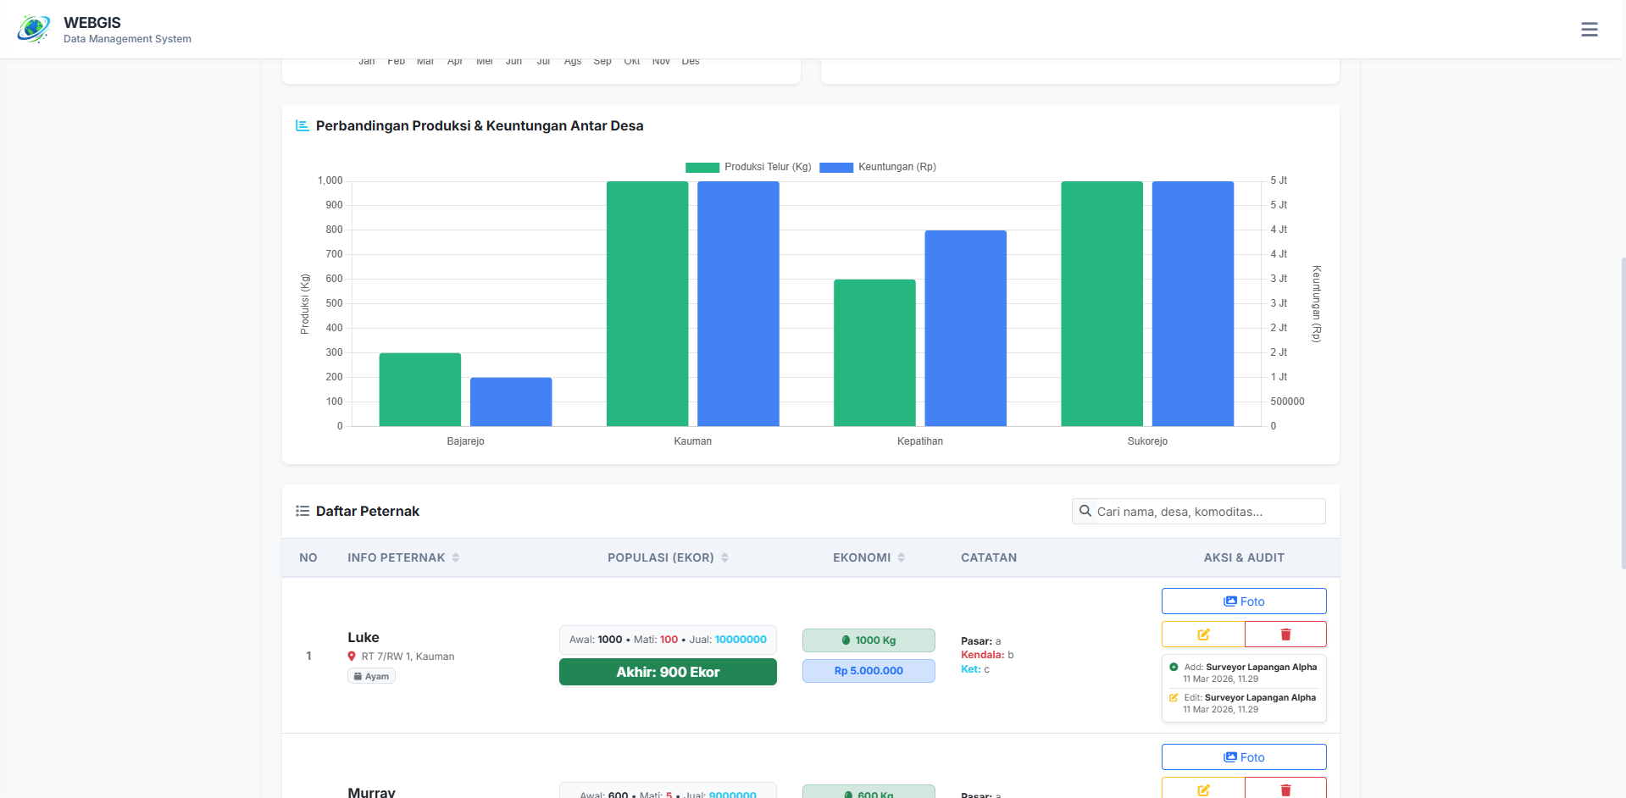
Task: Click the Daftar Peternak list icon
Action: [x=302, y=511]
